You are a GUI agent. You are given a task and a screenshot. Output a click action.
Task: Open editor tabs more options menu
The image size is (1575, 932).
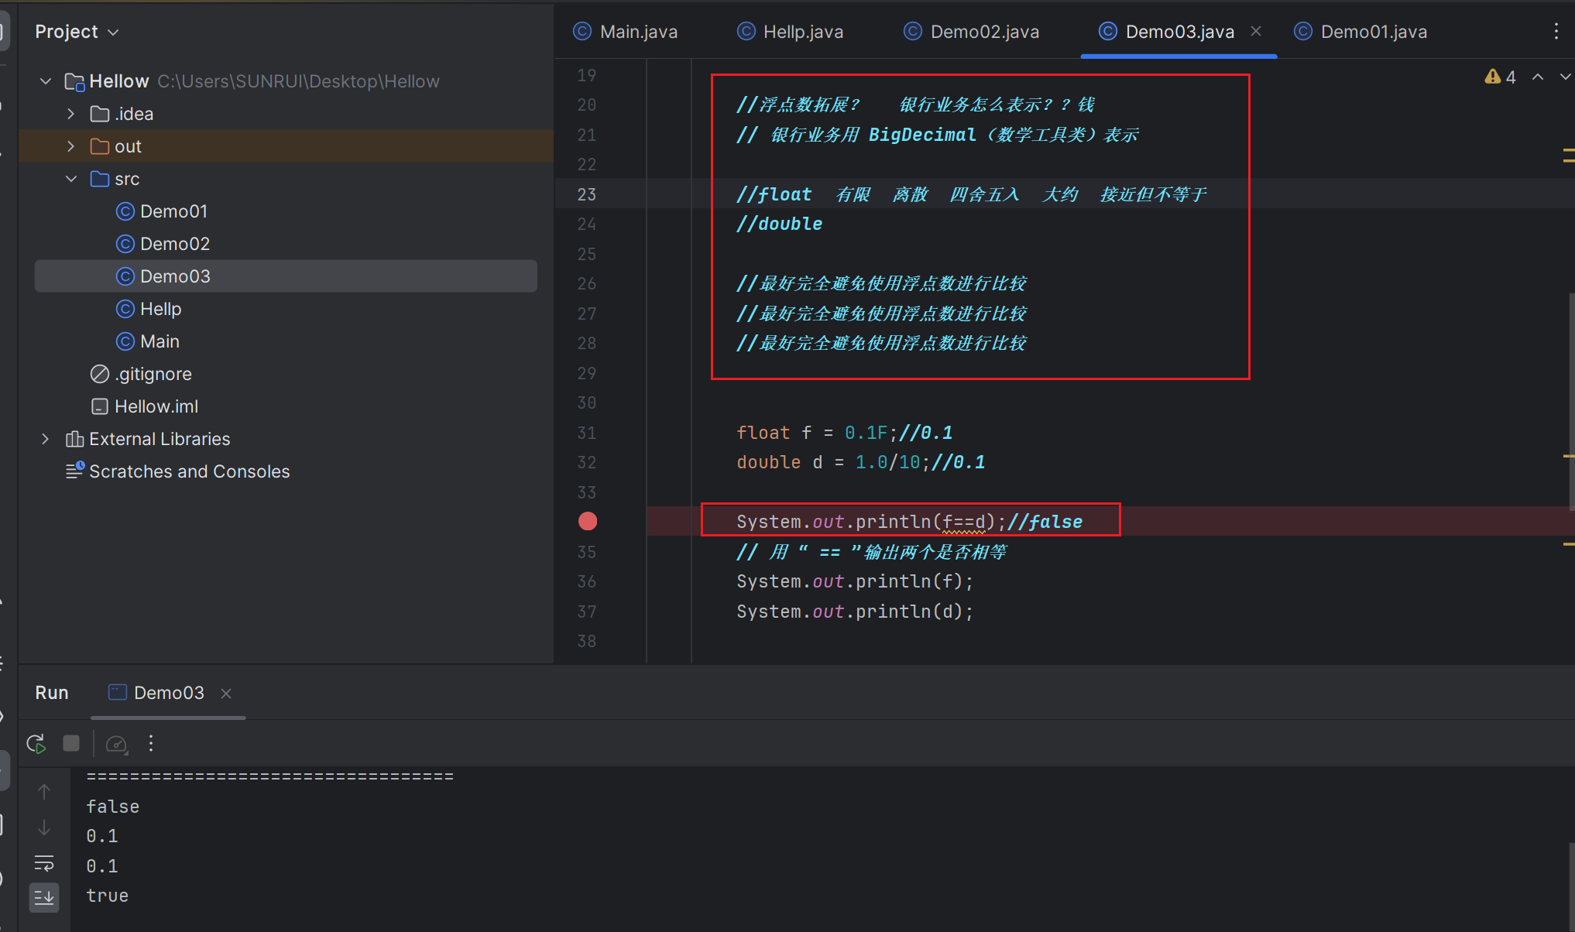coord(1556,32)
